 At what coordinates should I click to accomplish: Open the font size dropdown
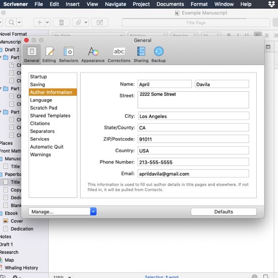(211, 35)
